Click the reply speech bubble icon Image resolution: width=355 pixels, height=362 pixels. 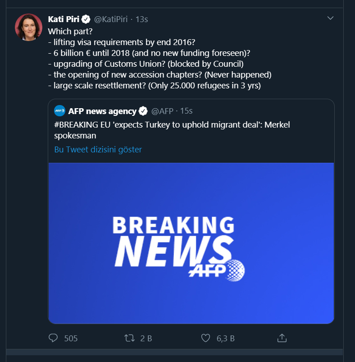53,338
